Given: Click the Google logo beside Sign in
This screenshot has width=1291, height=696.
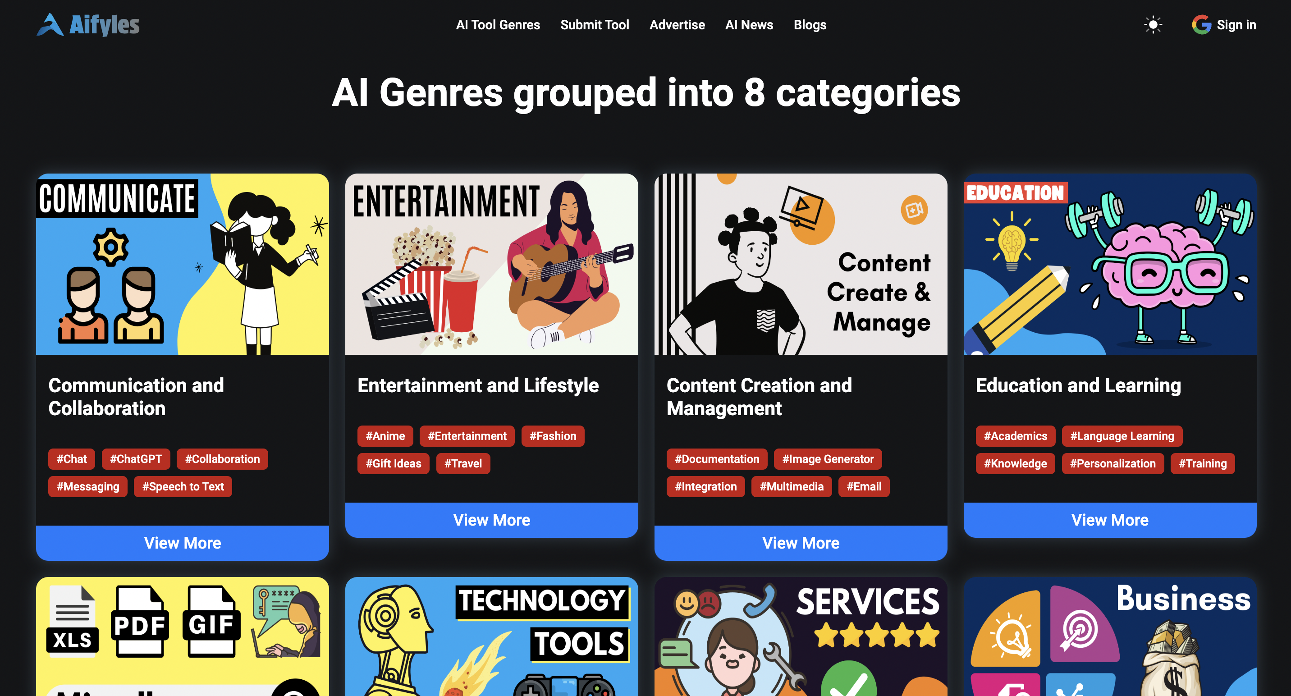Looking at the screenshot, I should (x=1201, y=24).
